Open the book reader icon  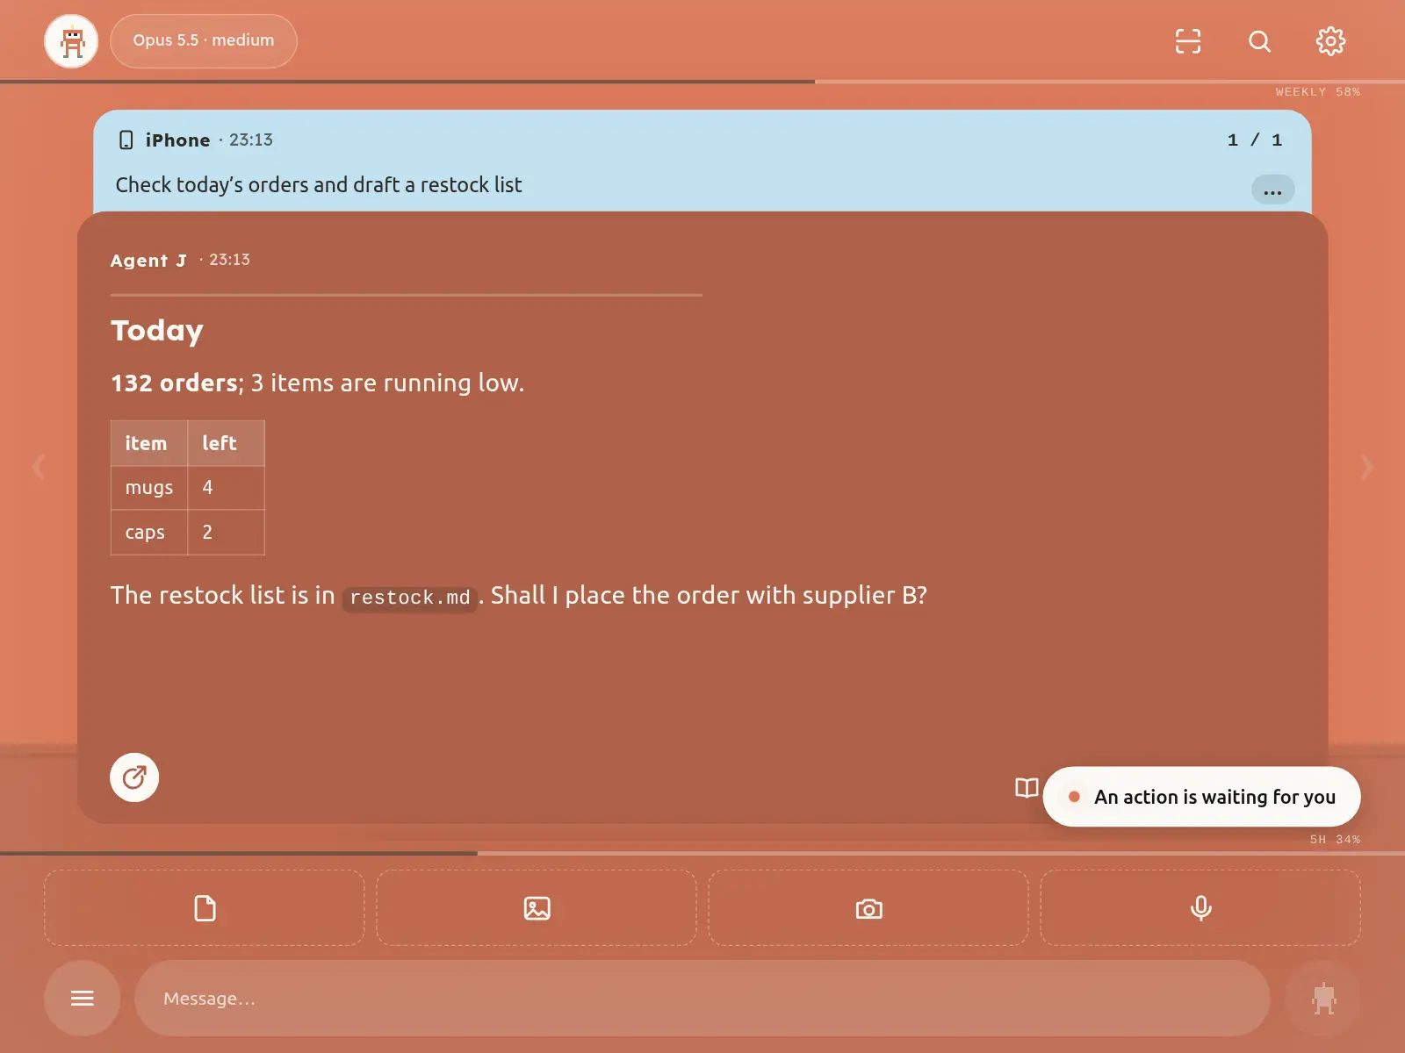1027,788
